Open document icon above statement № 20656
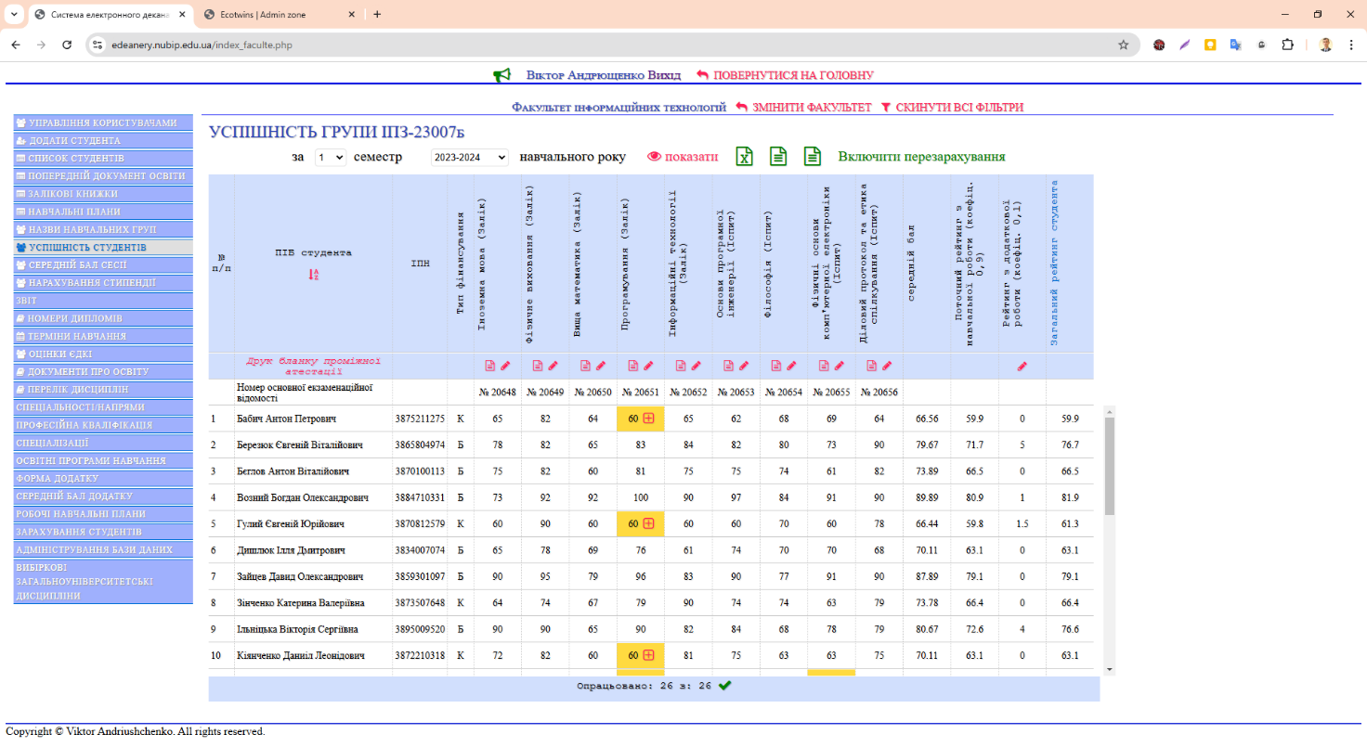1367x747 pixels. tap(871, 366)
